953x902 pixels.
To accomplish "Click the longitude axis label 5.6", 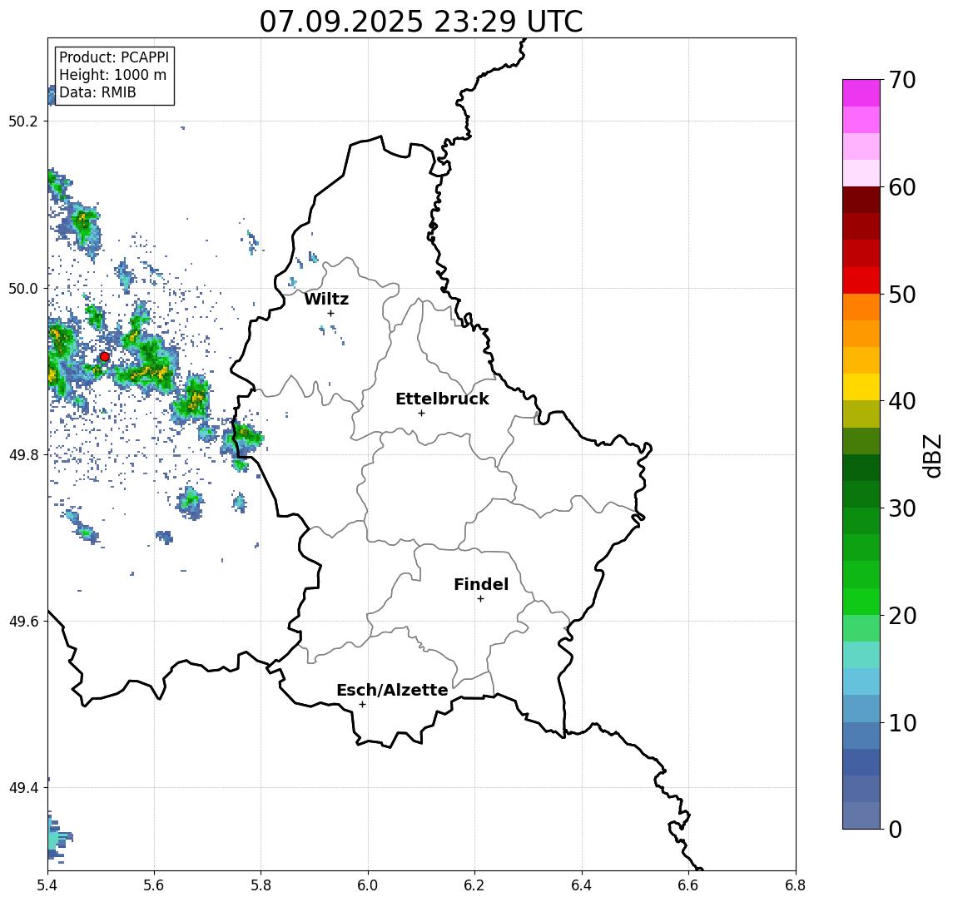I will 154,885.
